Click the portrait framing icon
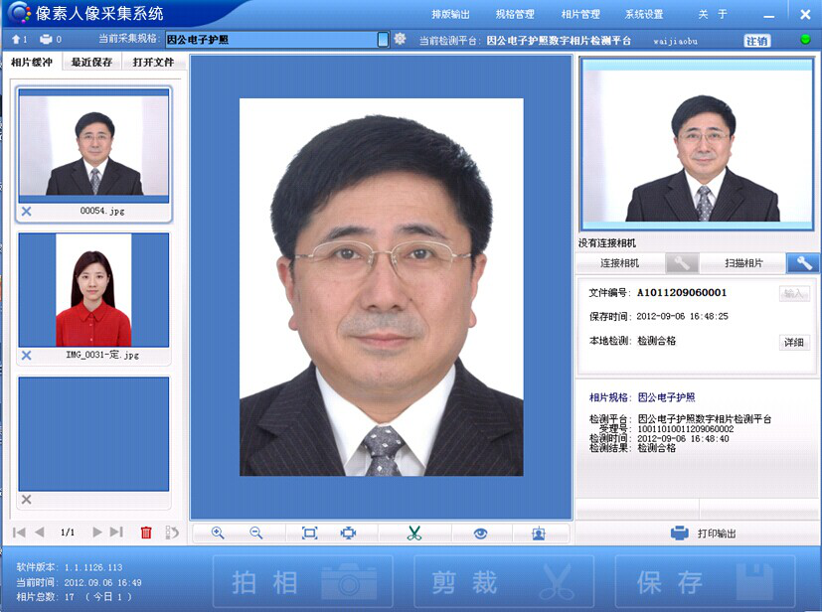822x612 pixels. pos(539,534)
